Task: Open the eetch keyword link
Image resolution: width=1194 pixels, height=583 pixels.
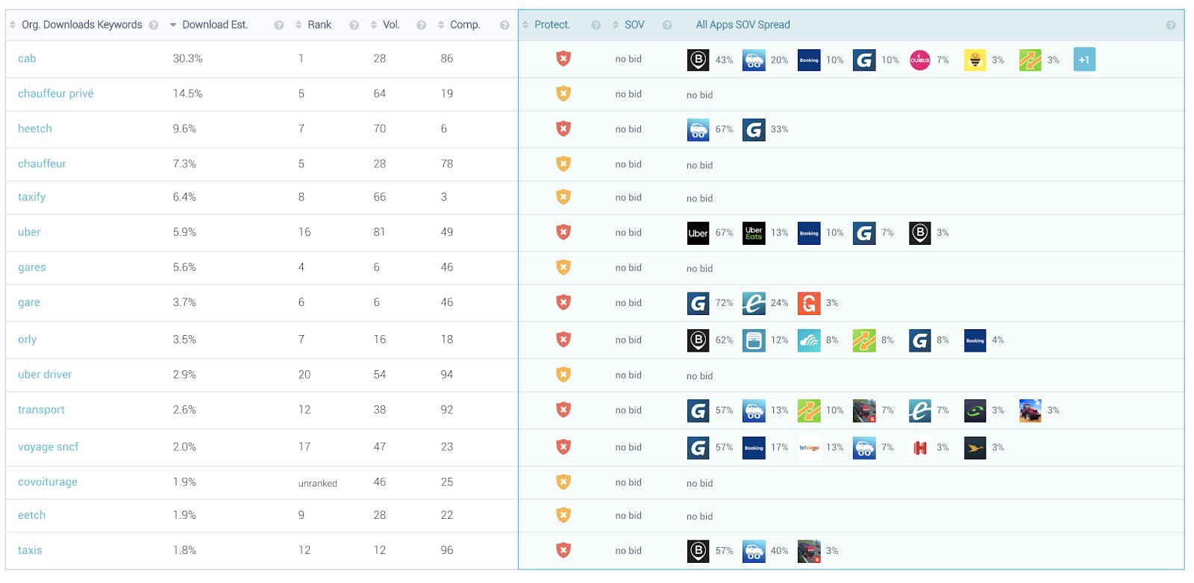Action: (32, 514)
